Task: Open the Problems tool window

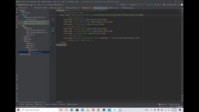Action: [x=30, y=105]
